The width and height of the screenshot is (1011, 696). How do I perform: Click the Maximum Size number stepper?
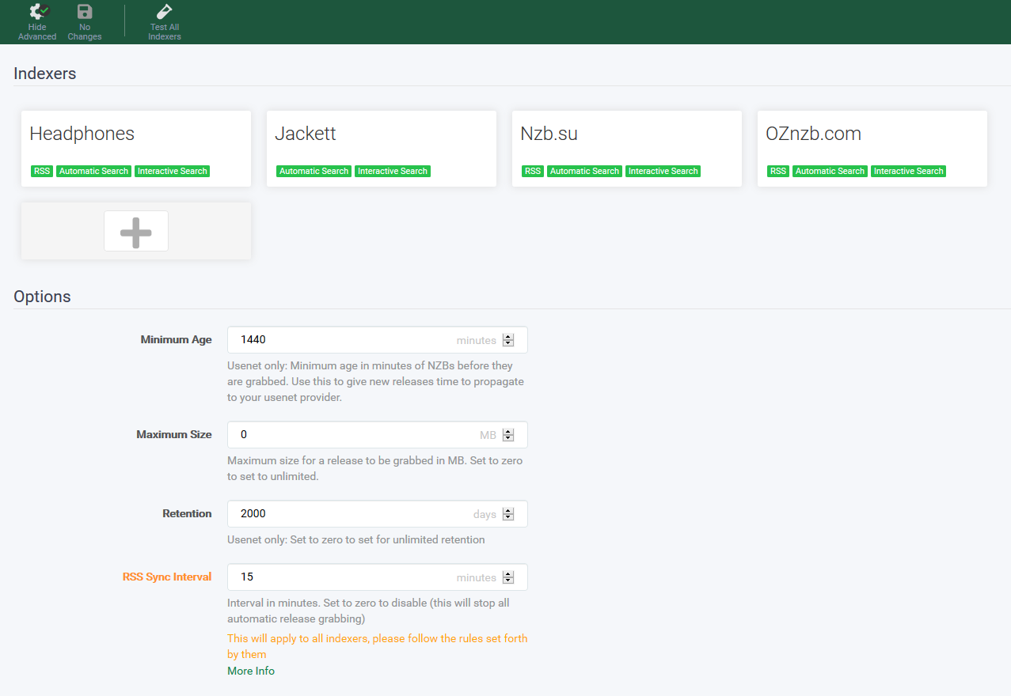click(x=508, y=435)
